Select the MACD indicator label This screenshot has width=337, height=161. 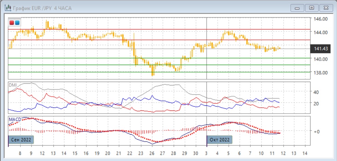(14, 119)
